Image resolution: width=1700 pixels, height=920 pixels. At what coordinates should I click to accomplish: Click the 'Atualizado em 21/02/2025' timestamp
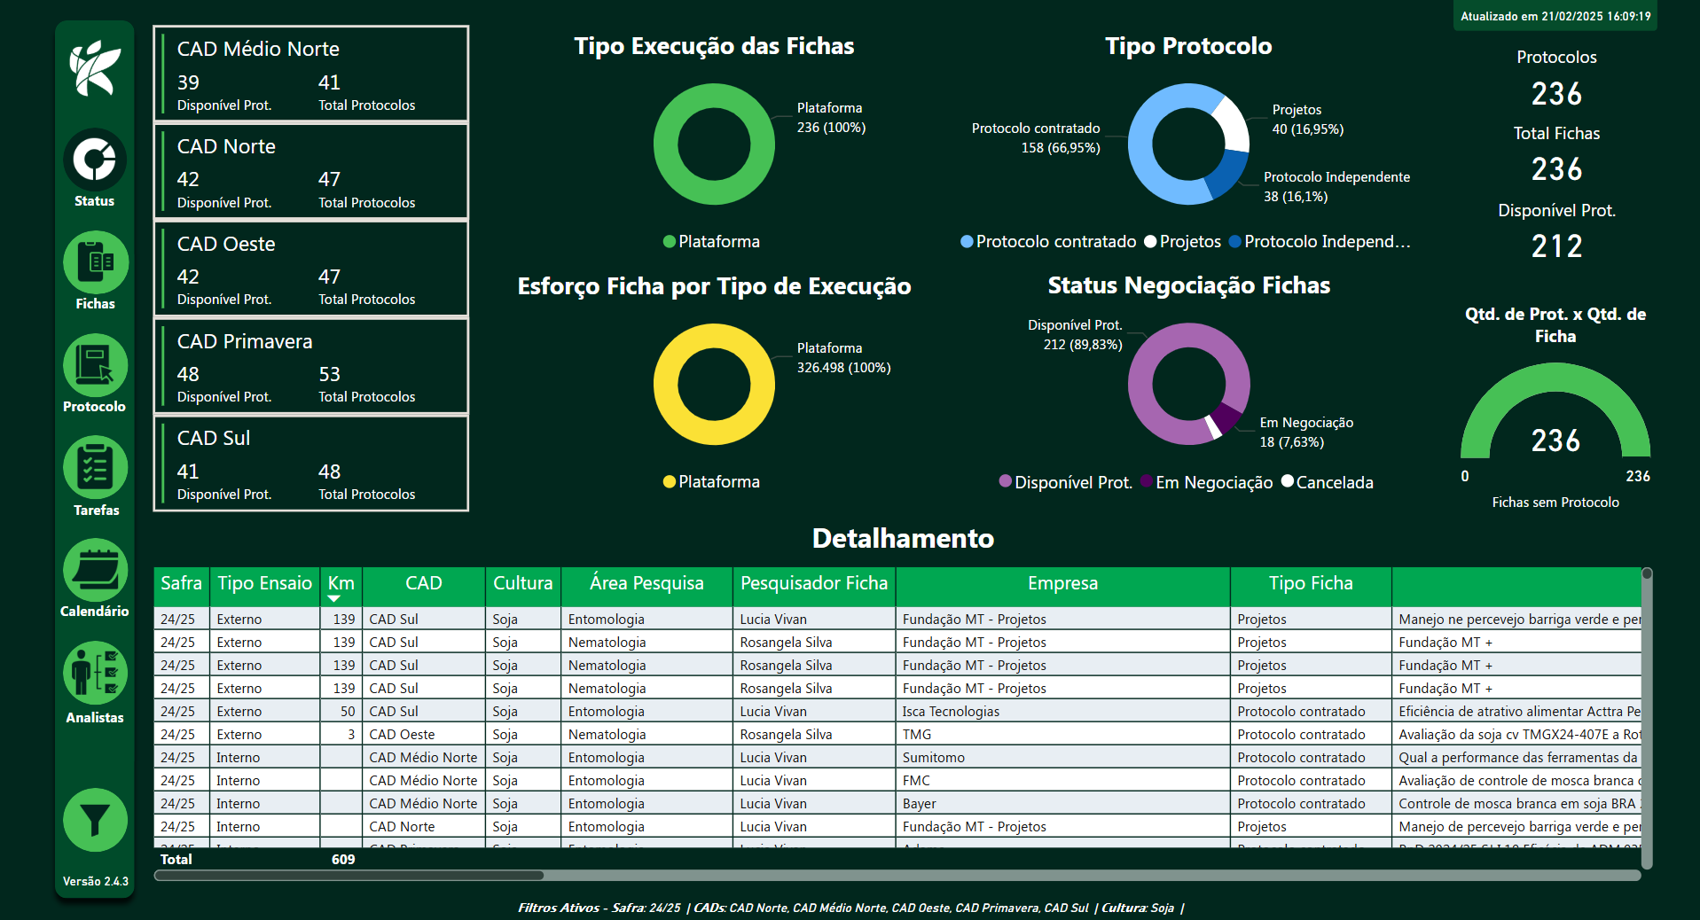(x=1555, y=16)
